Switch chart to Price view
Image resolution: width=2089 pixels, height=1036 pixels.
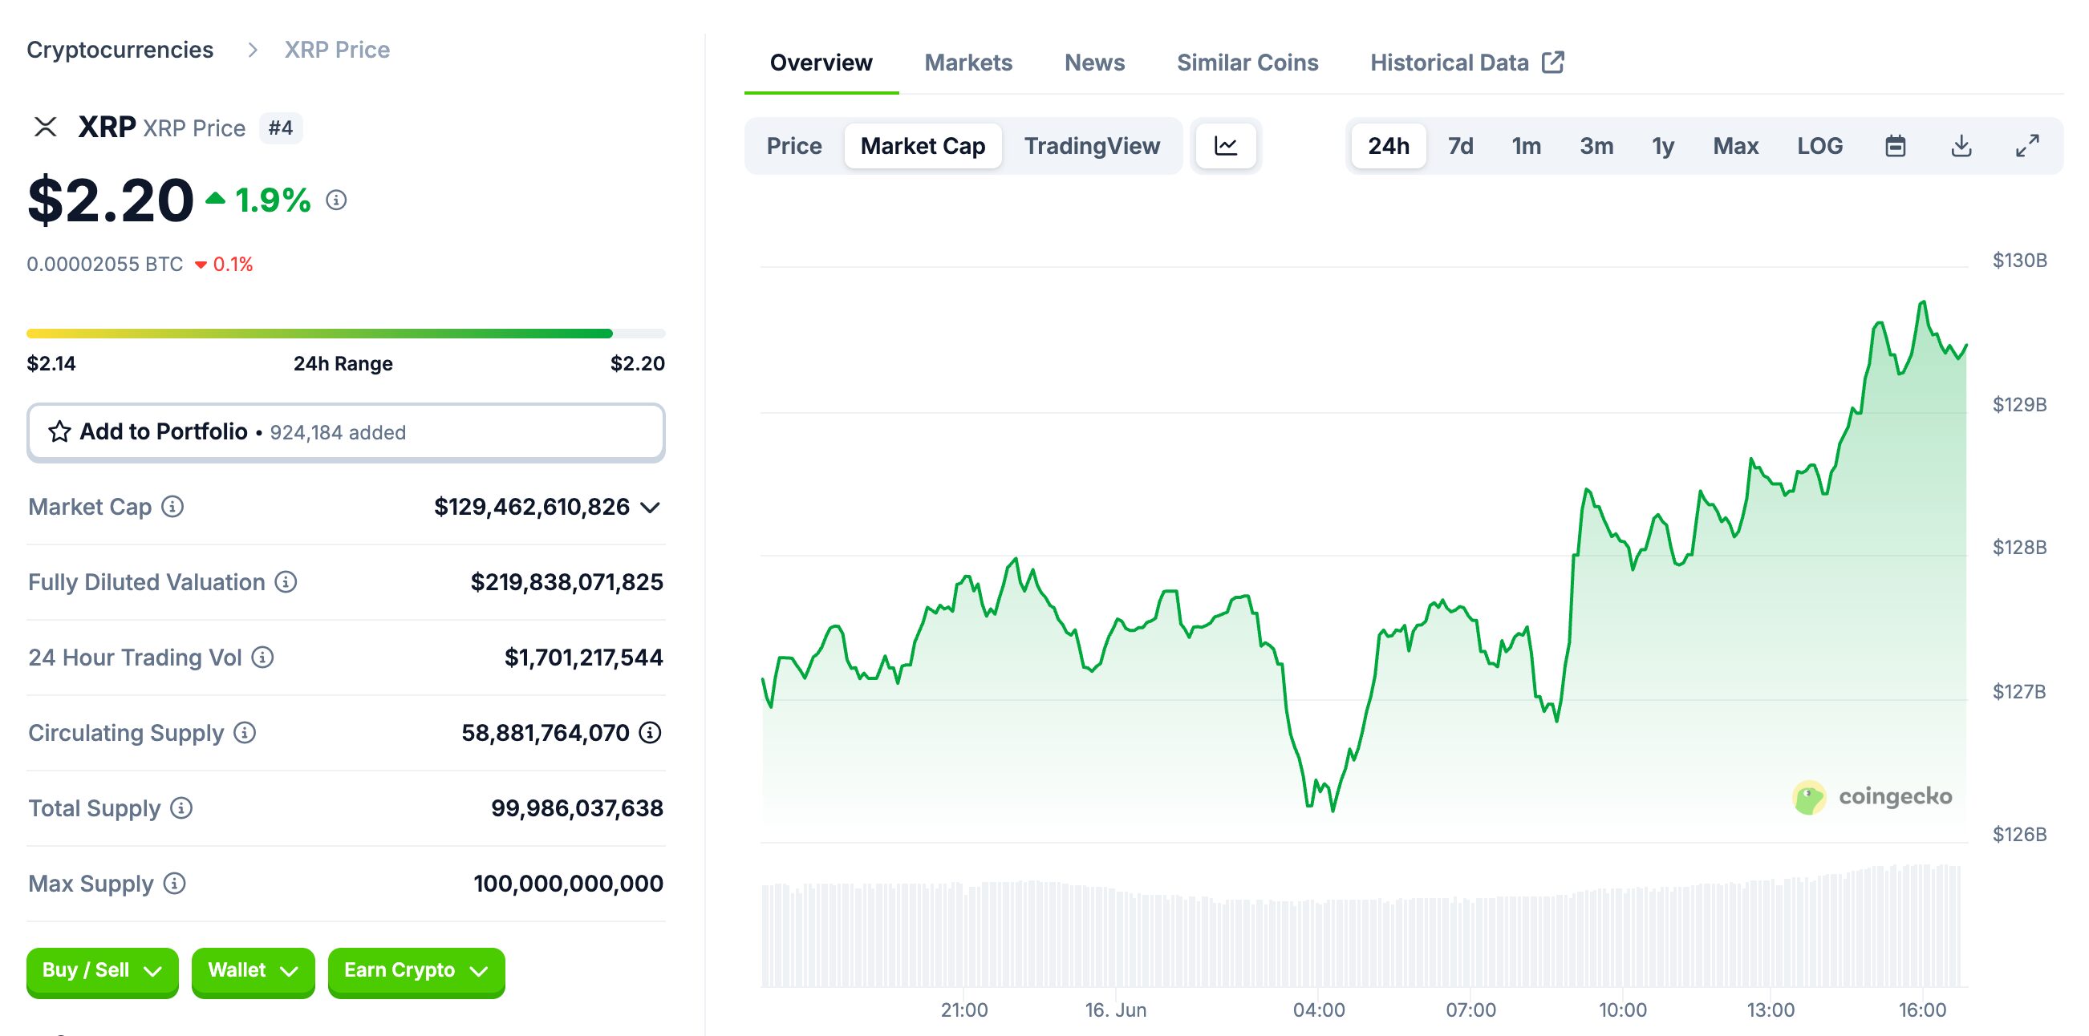point(794,146)
